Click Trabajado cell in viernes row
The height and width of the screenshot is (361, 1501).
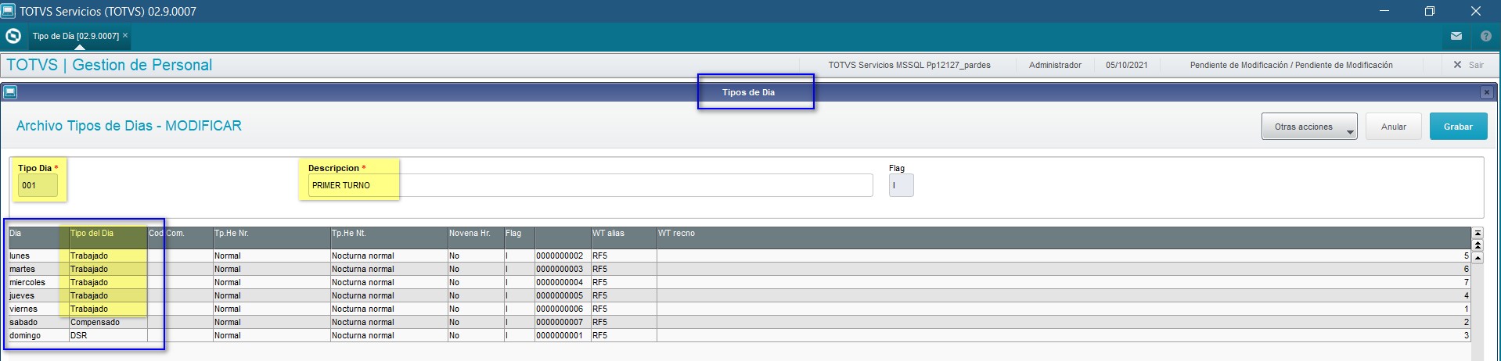[x=108, y=309]
